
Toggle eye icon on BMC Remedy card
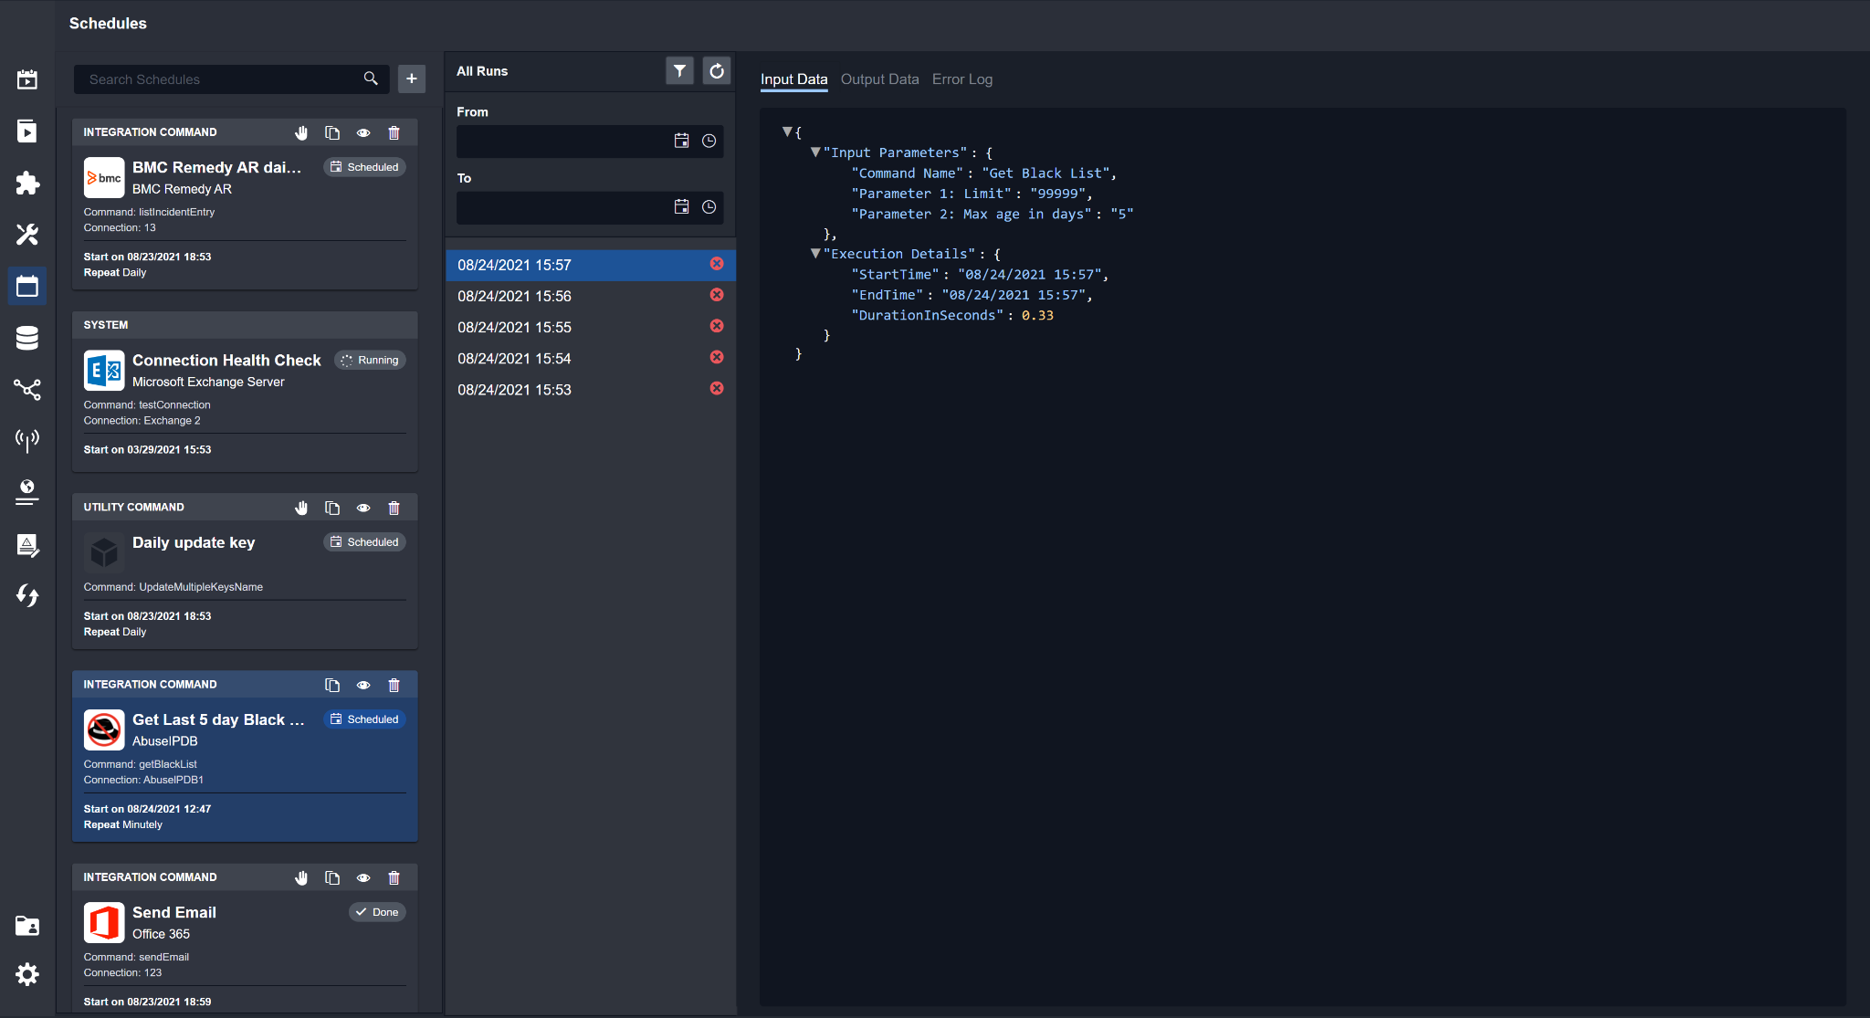363,133
